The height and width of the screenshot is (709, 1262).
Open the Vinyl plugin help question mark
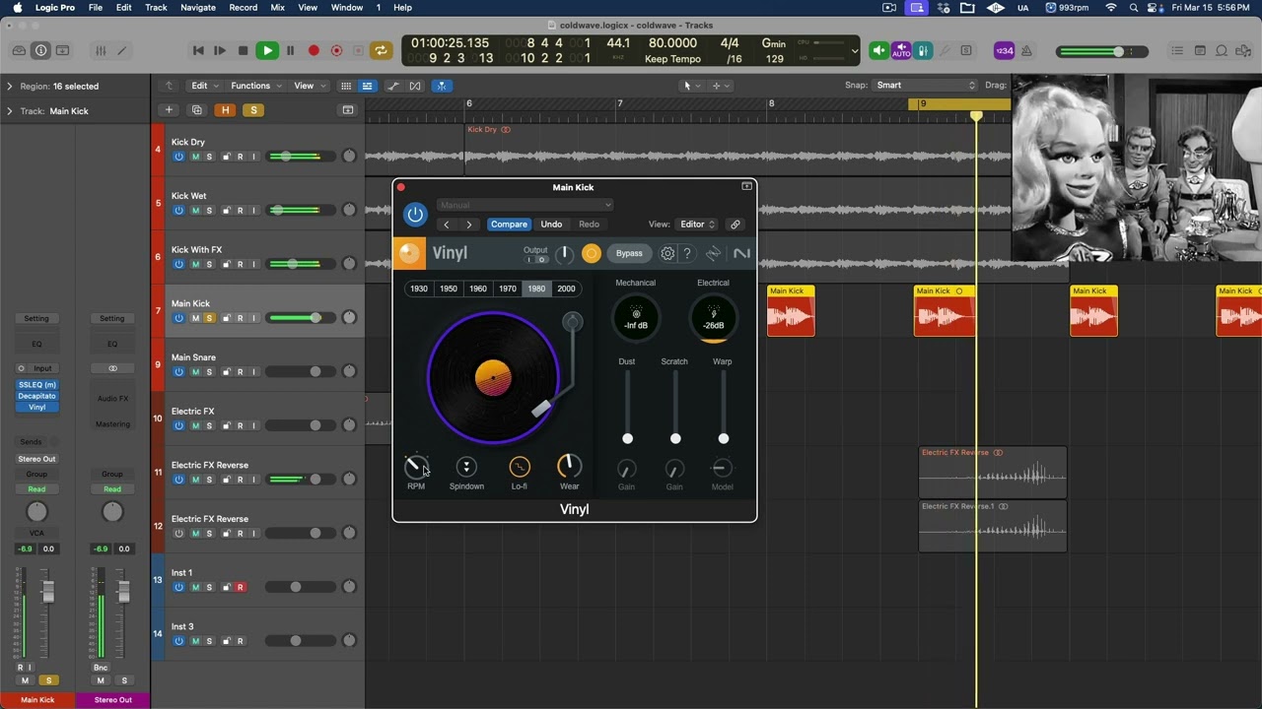click(687, 253)
